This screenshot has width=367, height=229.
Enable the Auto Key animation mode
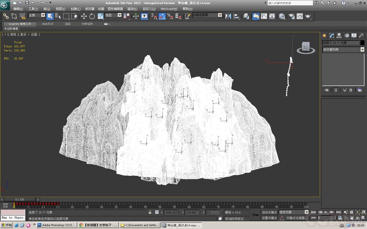(269, 212)
